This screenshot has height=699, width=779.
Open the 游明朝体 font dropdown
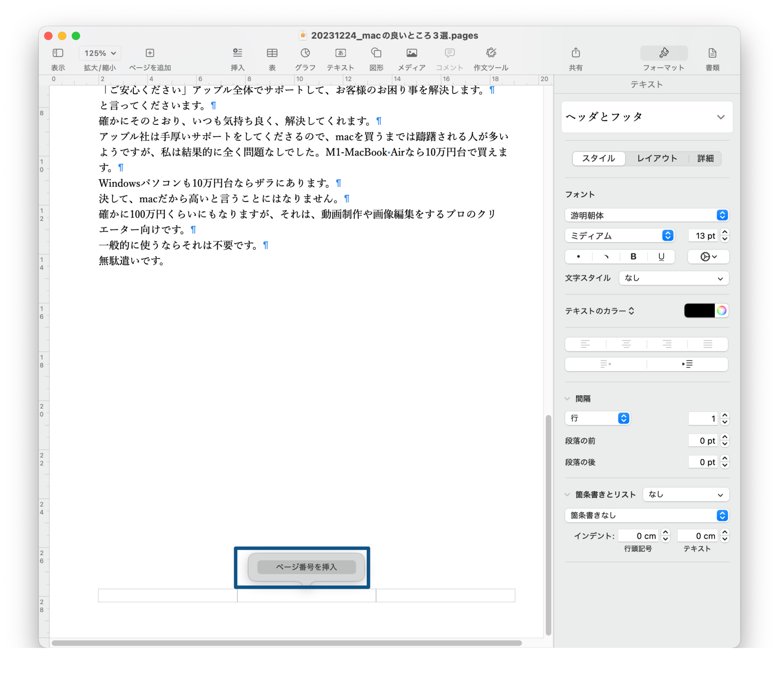tap(646, 215)
